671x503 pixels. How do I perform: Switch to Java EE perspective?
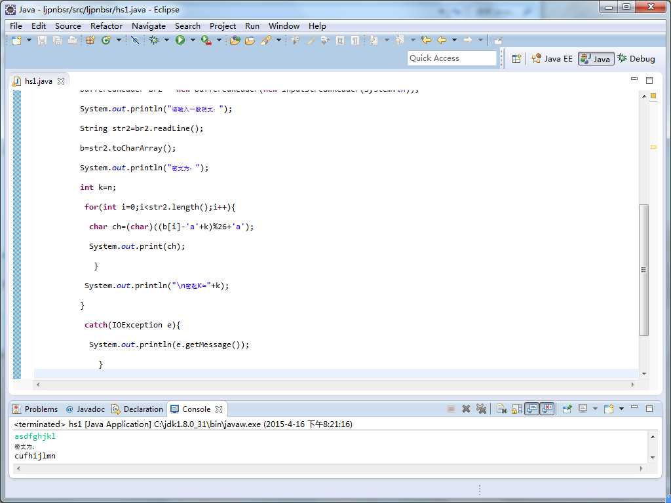[x=552, y=58]
